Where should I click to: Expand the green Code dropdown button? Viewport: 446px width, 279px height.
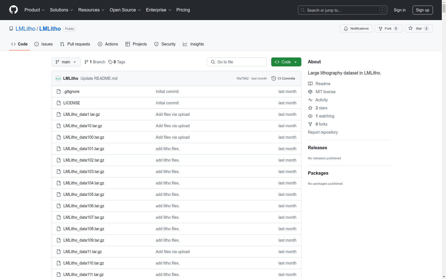pyautogui.click(x=286, y=62)
